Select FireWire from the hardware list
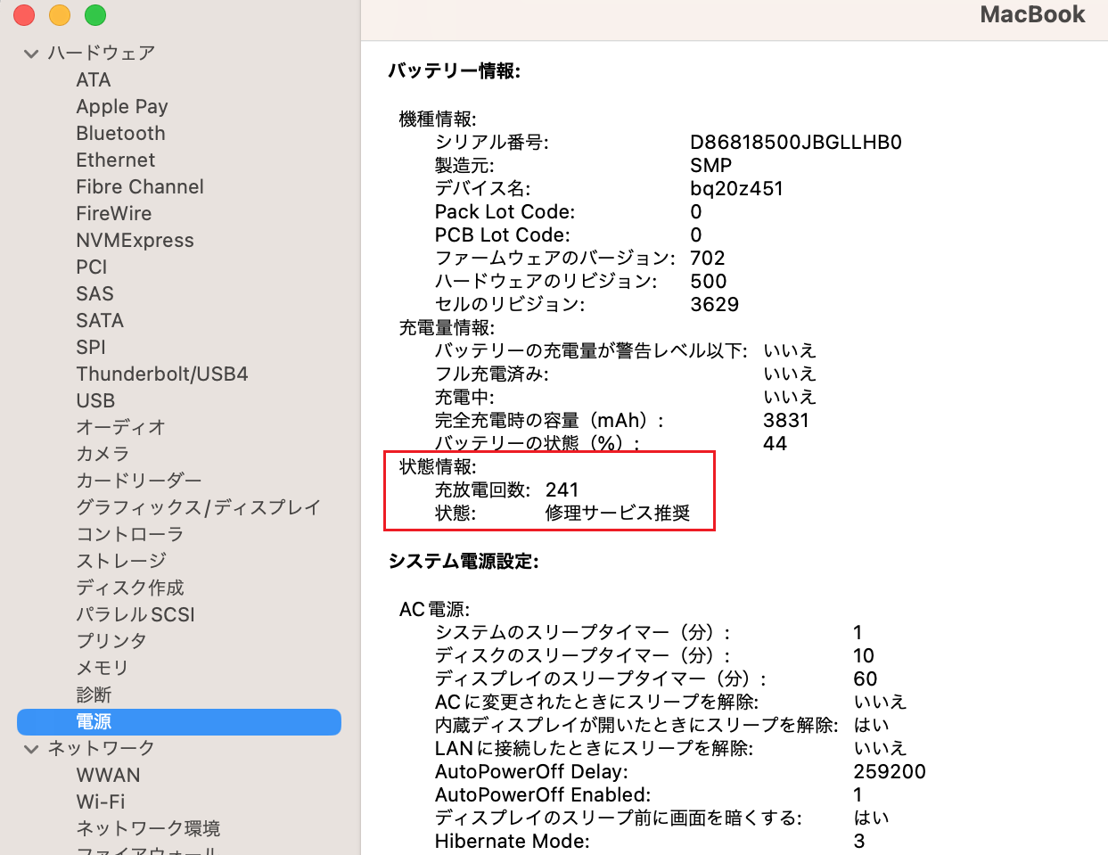 pos(113,213)
